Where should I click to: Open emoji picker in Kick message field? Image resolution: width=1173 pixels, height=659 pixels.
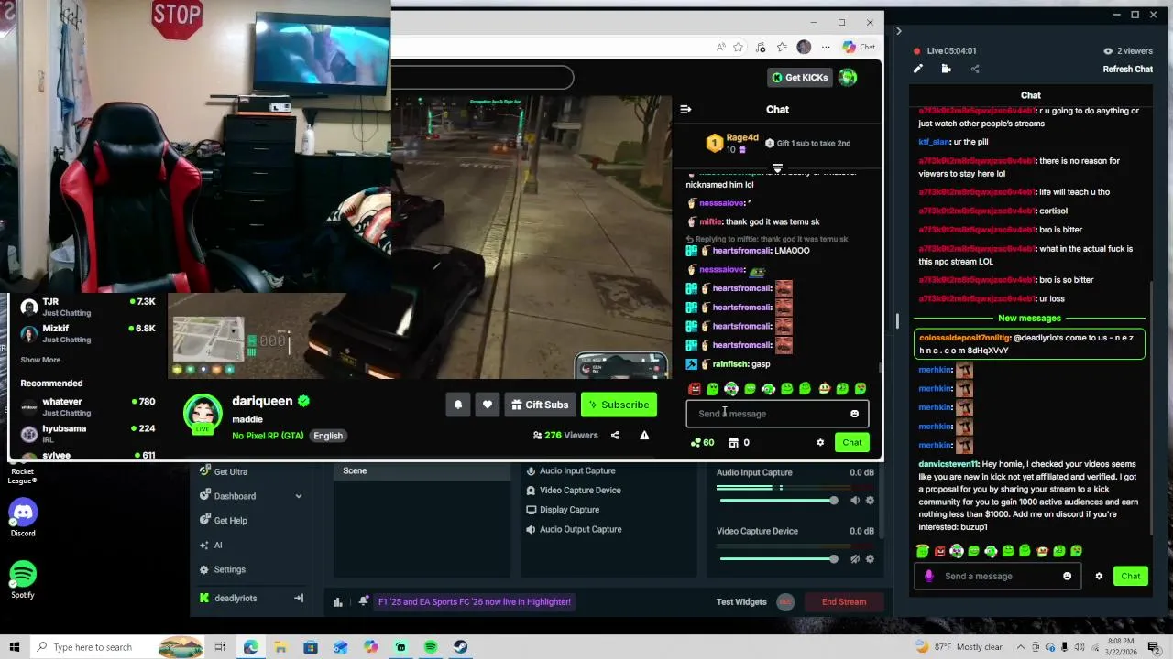point(854,414)
